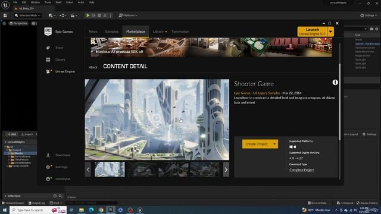Click the Create Project button
381x214 pixels.
pos(257,144)
